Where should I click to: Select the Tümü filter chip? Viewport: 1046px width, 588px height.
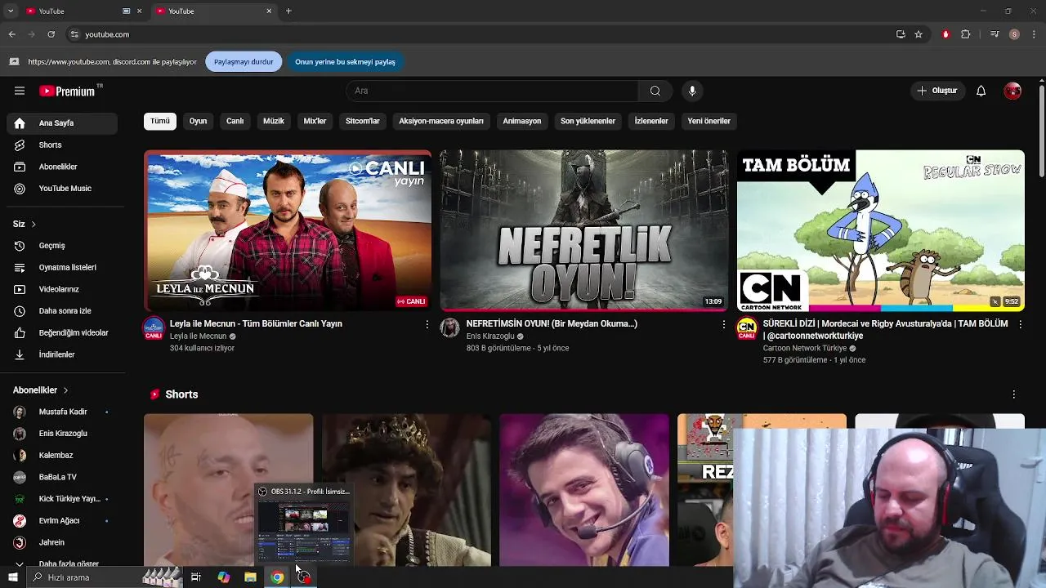160,121
